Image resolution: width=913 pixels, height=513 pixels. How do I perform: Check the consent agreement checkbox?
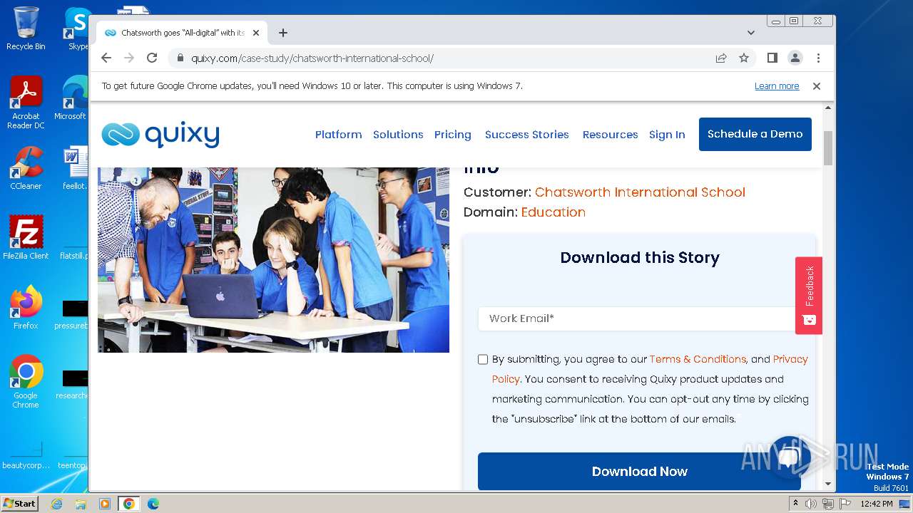pyautogui.click(x=483, y=360)
